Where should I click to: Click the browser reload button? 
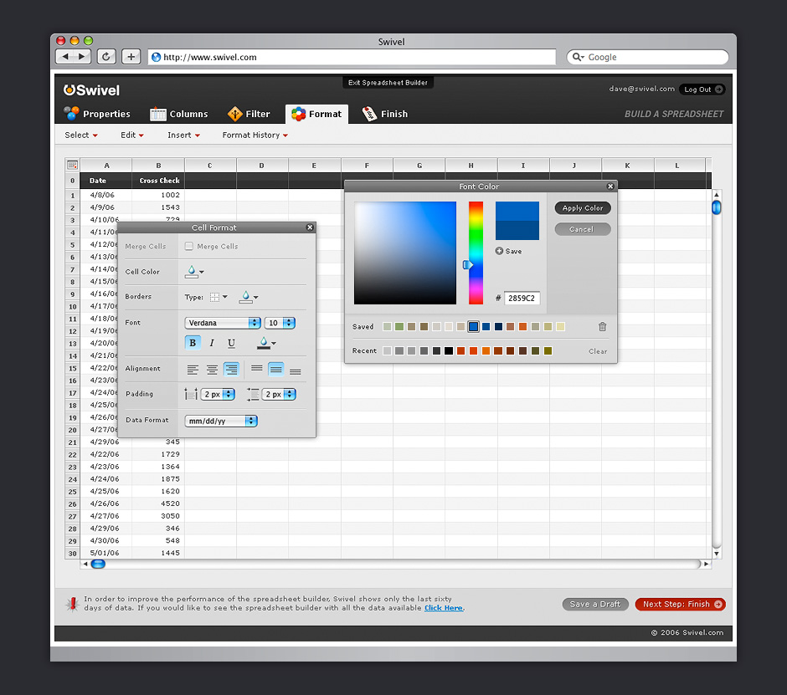tap(106, 57)
